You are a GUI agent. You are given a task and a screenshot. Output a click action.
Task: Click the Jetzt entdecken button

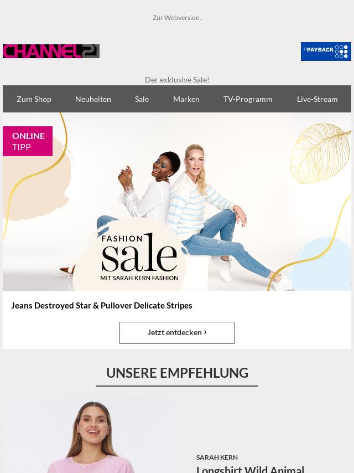coord(177,333)
